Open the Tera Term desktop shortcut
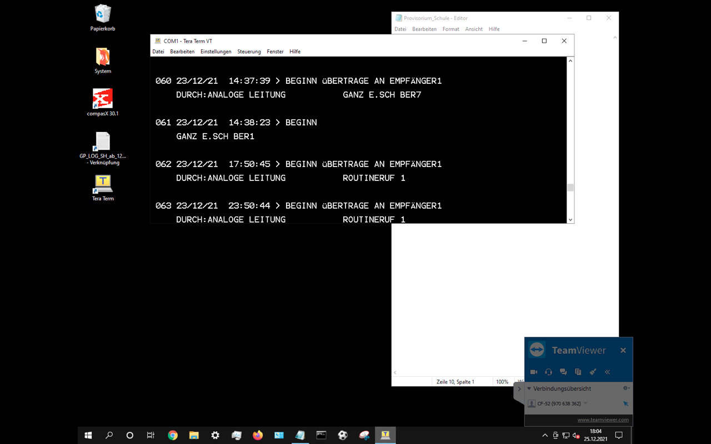This screenshot has width=711, height=444. (x=103, y=185)
